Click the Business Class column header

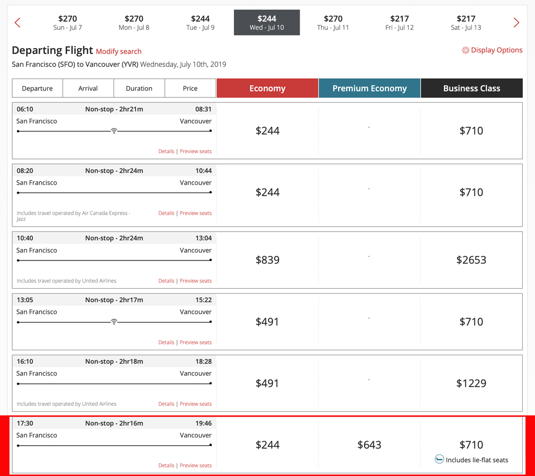click(x=471, y=88)
